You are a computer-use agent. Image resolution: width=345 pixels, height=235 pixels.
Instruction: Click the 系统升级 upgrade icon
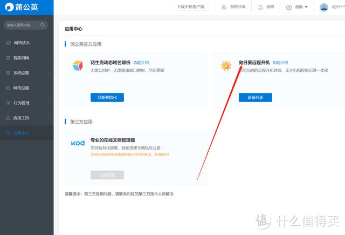point(224,7)
